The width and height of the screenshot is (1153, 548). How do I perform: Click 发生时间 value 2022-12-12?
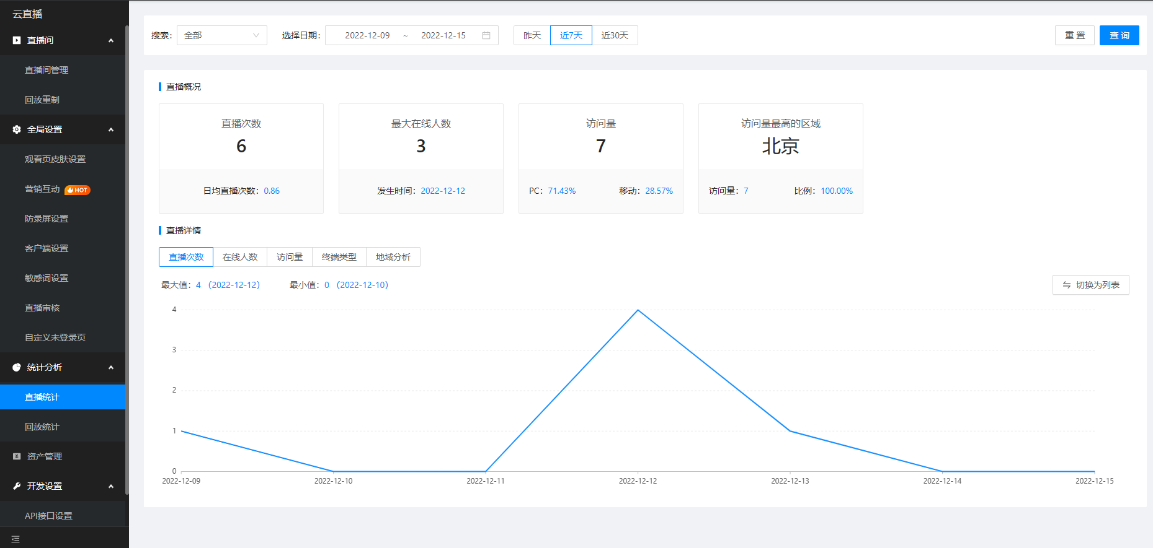click(x=443, y=191)
